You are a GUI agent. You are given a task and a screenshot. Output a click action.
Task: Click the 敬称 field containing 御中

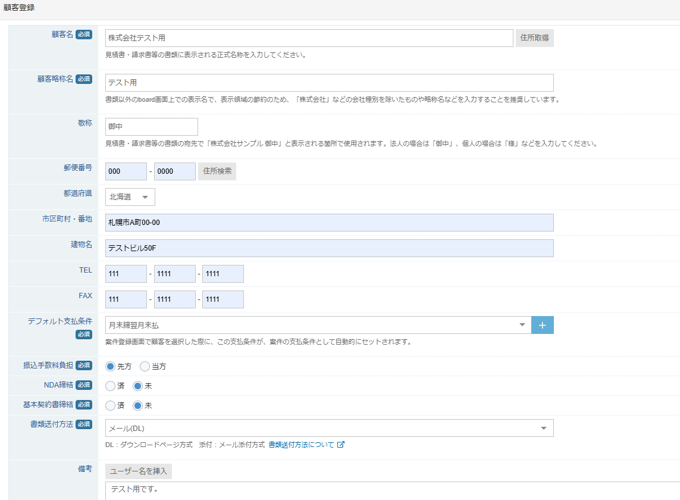[151, 127]
